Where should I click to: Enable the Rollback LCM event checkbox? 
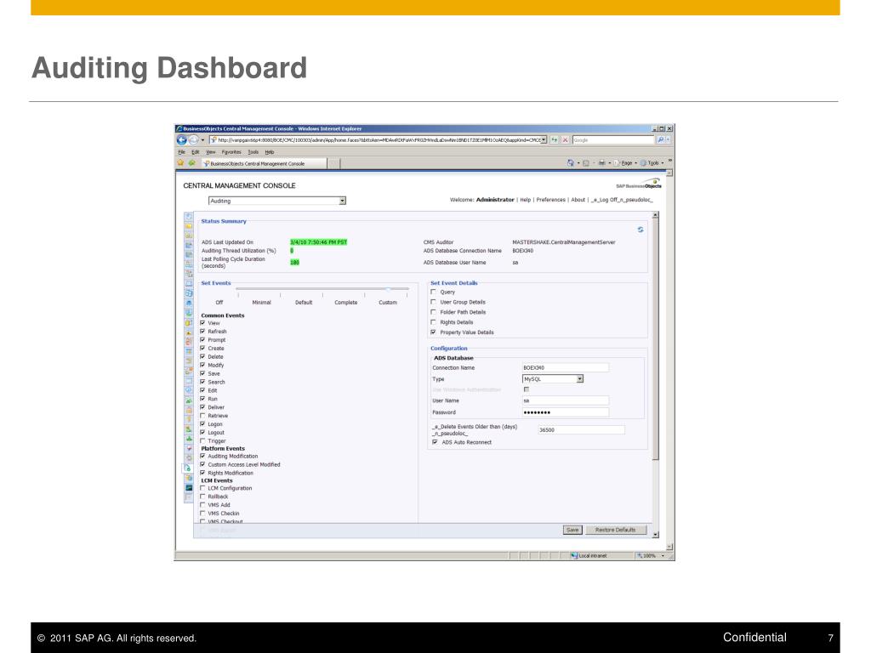[x=202, y=497]
